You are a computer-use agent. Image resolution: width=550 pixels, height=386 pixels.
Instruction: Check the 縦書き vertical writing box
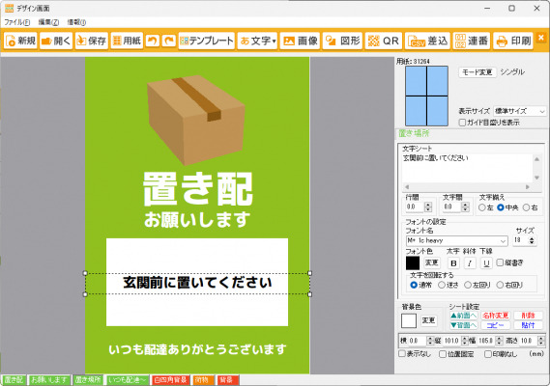click(500, 262)
